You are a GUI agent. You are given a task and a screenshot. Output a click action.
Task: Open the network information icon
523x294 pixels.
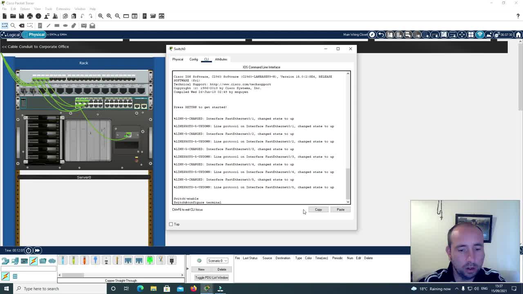[x=38, y=16]
